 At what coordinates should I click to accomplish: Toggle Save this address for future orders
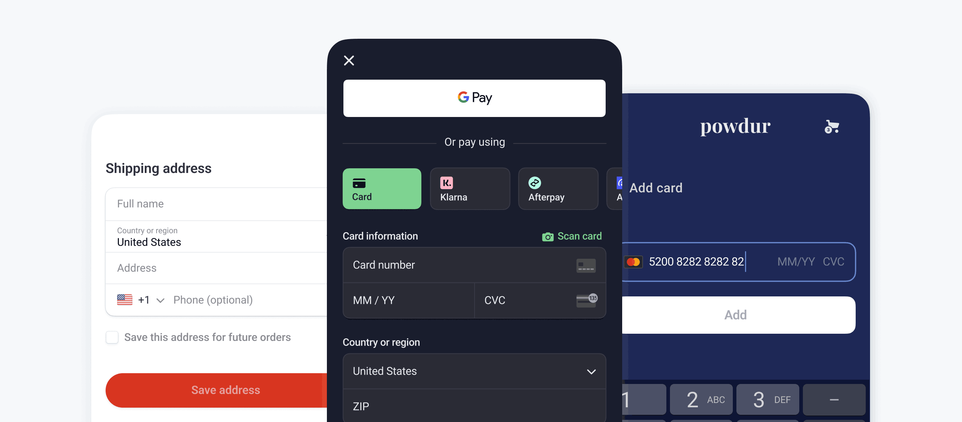112,337
